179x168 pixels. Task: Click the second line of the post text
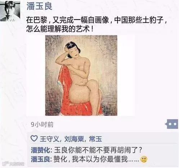(x=60, y=29)
